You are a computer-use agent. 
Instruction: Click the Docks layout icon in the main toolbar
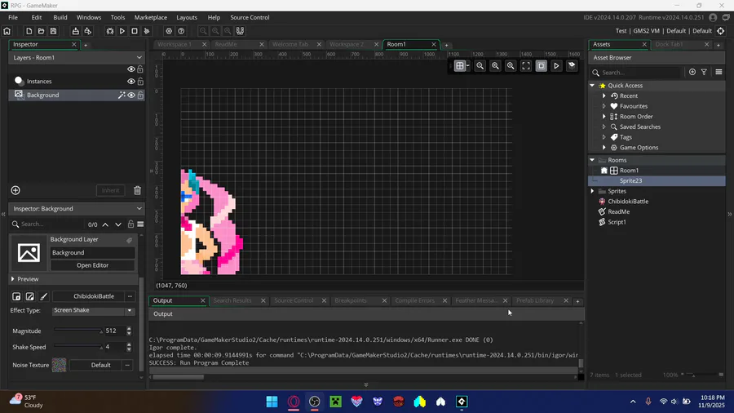(240, 31)
